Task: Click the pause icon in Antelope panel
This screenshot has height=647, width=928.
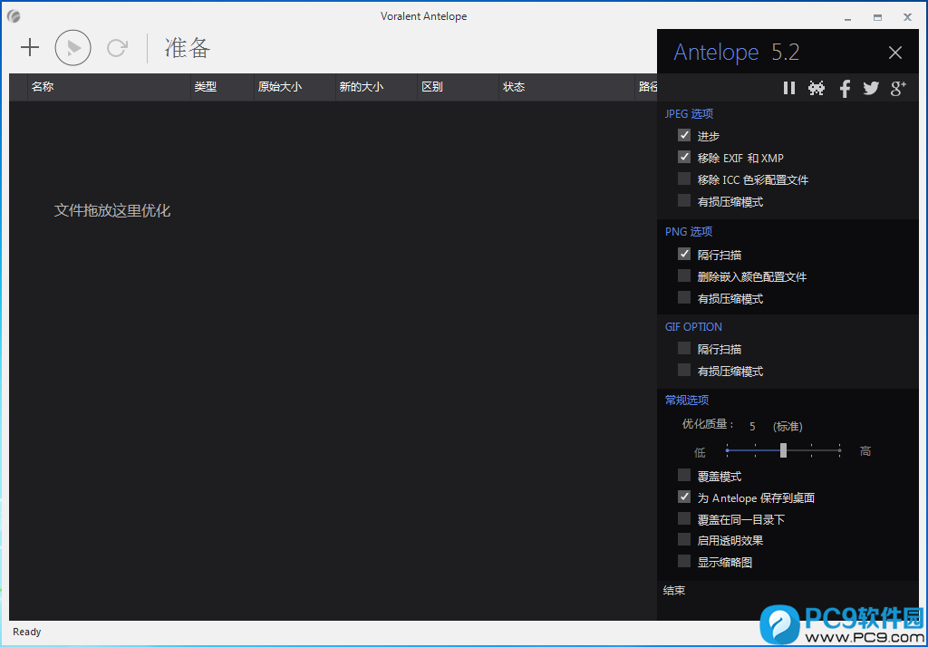Action: pyautogui.click(x=789, y=88)
